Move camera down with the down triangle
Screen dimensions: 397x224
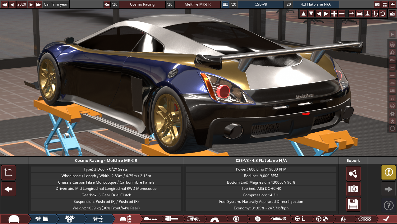311,14
